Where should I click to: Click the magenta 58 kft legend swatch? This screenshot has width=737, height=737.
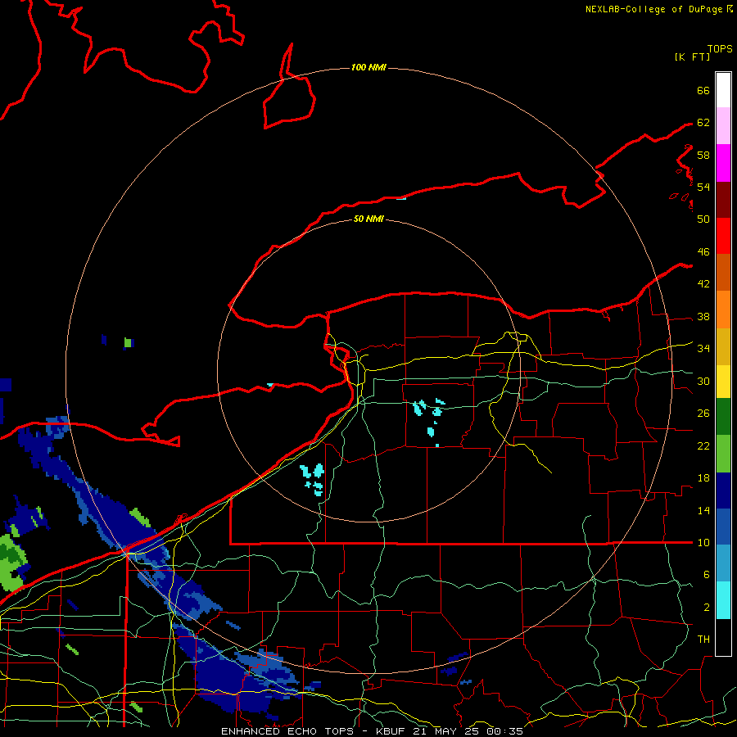(723, 163)
